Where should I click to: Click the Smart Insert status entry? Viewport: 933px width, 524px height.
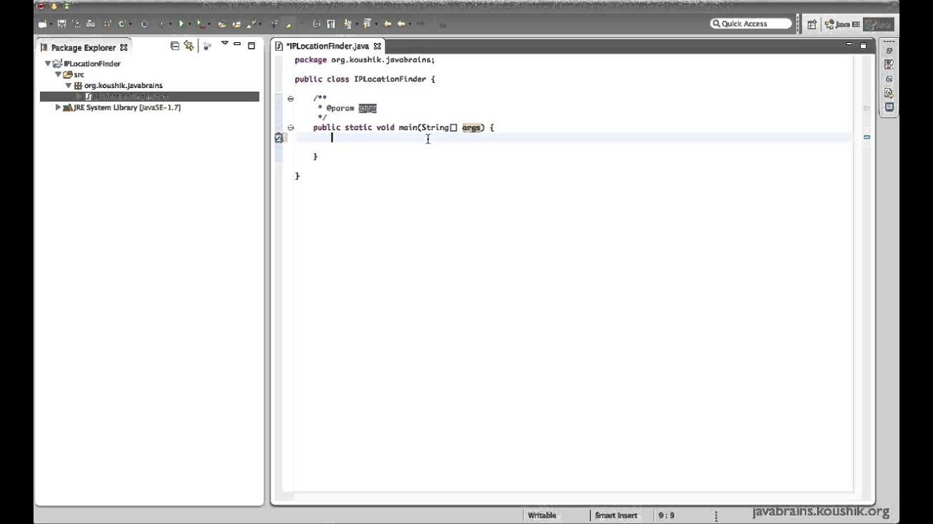(616, 515)
